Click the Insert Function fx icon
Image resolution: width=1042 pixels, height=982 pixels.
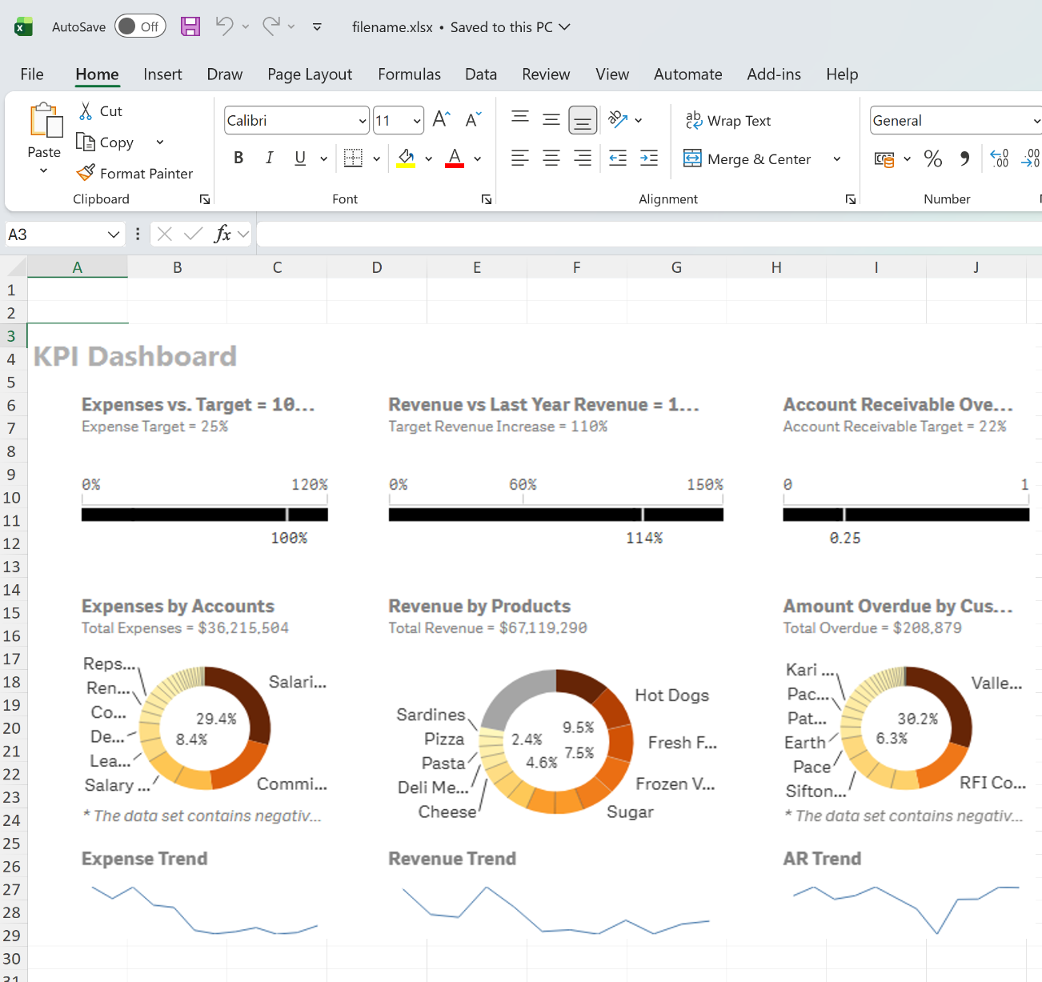pos(222,234)
